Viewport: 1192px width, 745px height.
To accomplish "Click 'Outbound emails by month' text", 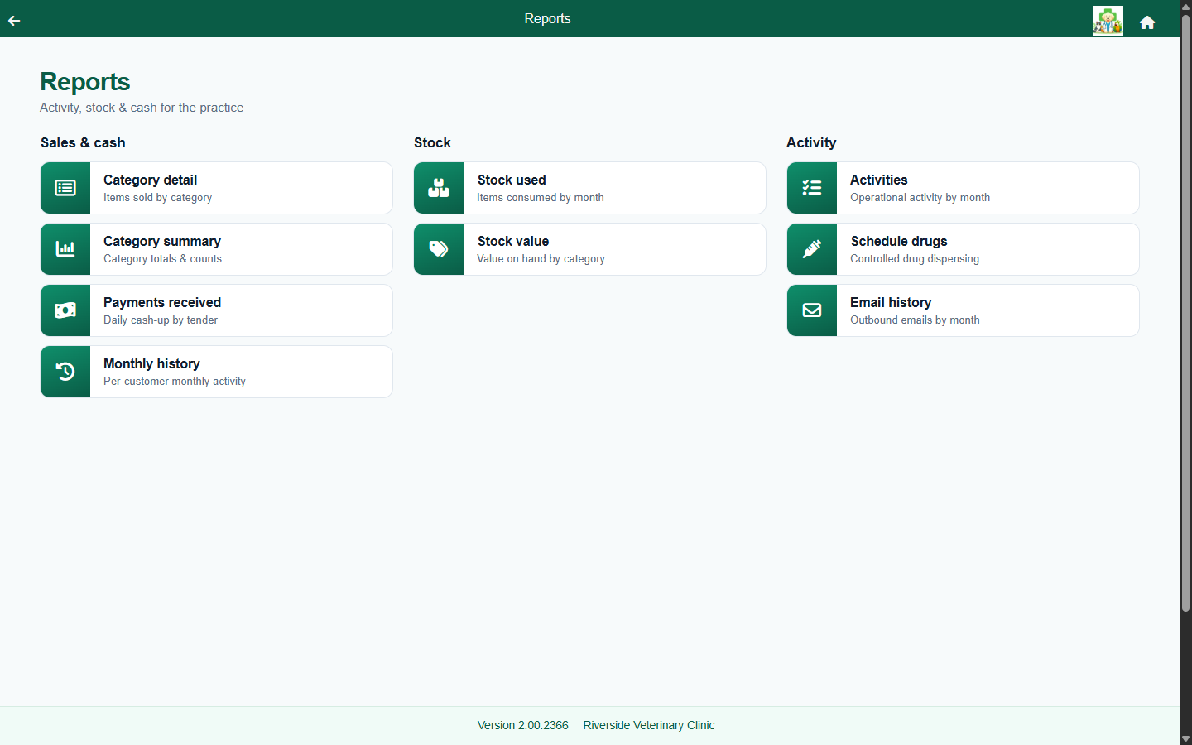I will (915, 320).
